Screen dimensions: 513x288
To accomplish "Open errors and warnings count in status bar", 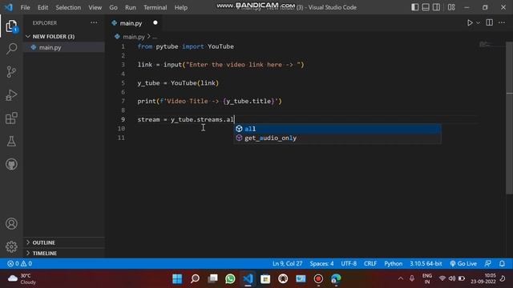I will (x=19, y=263).
